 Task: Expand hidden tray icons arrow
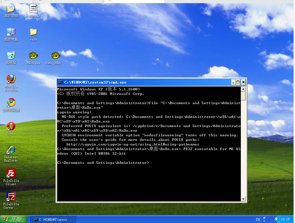coord(277,220)
